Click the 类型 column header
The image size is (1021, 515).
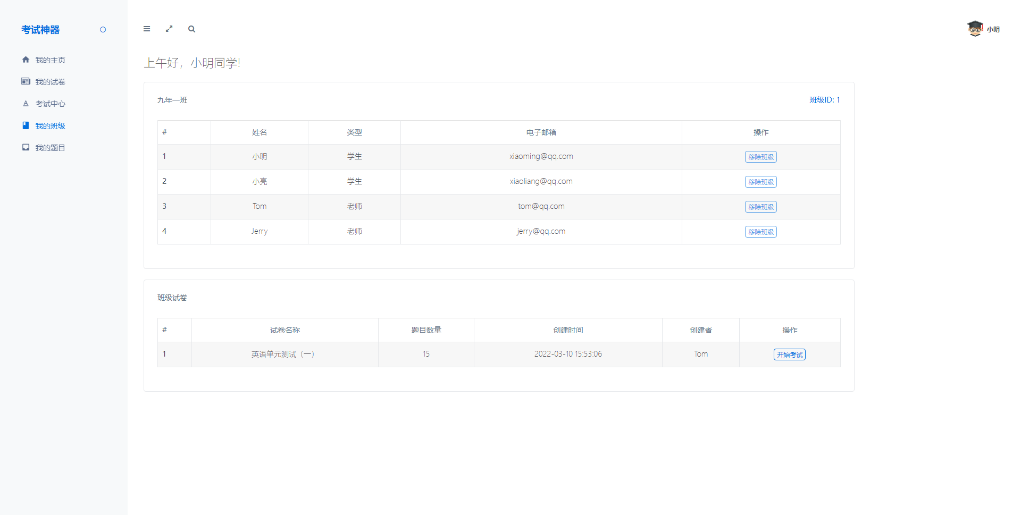[x=355, y=132]
